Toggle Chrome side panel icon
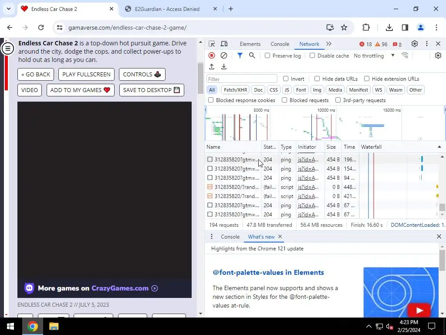The height and width of the screenshot is (335, 446). (405, 27)
